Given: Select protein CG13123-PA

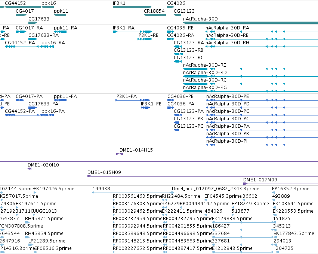Looking at the screenshot, I should coord(189,111).
